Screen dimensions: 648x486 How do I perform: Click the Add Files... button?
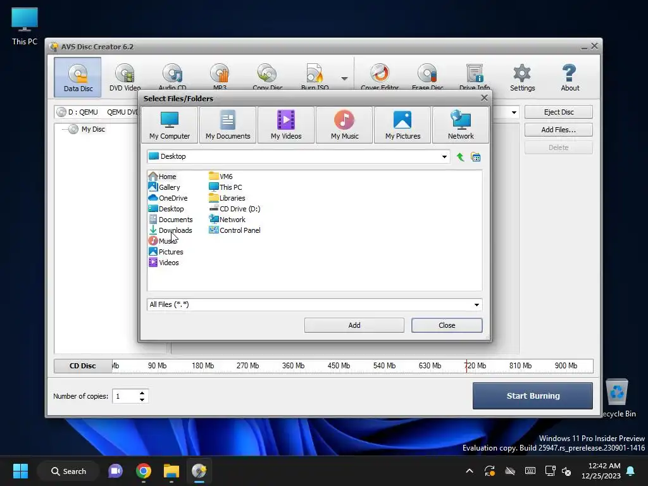[559, 130]
